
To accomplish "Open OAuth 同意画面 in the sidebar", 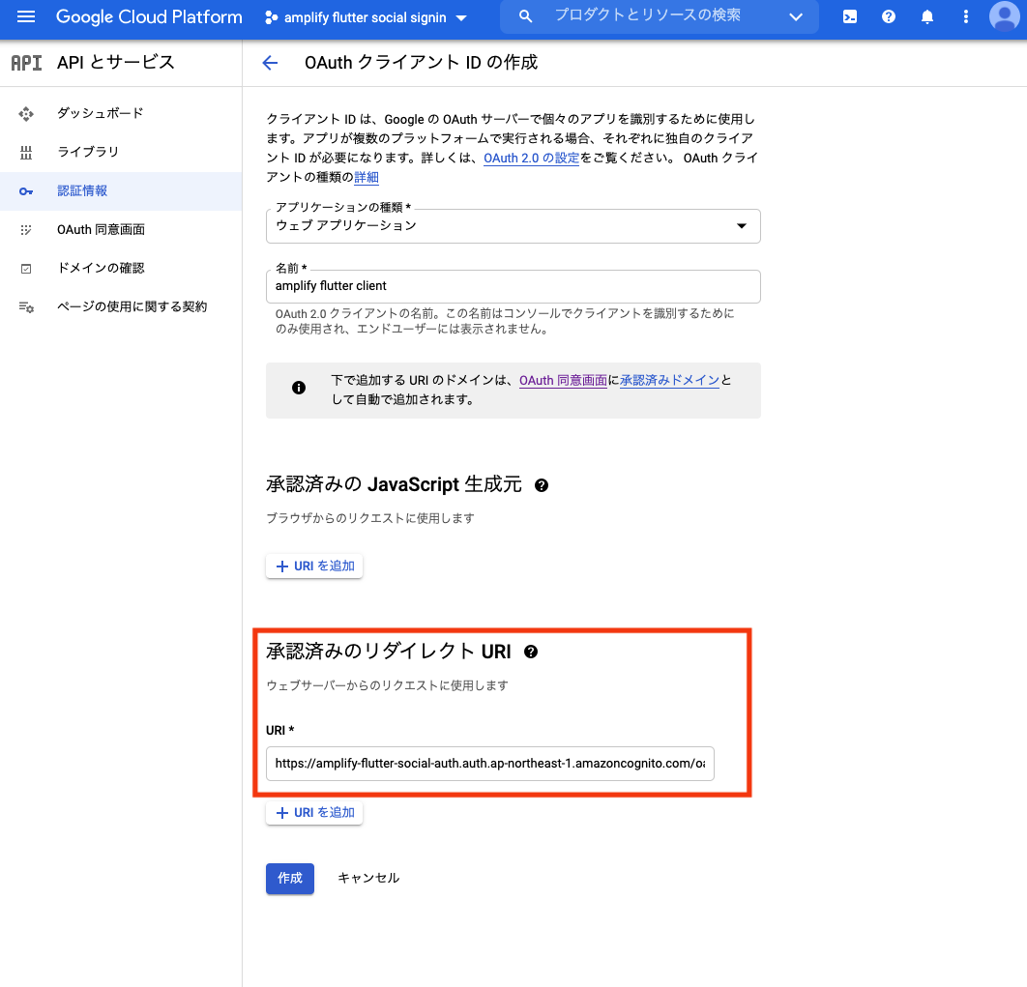I will click(x=121, y=229).
